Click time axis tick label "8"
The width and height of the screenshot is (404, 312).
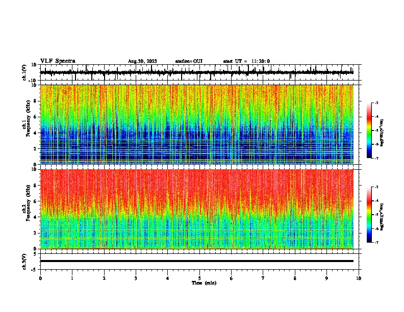(x=295, y=278)
